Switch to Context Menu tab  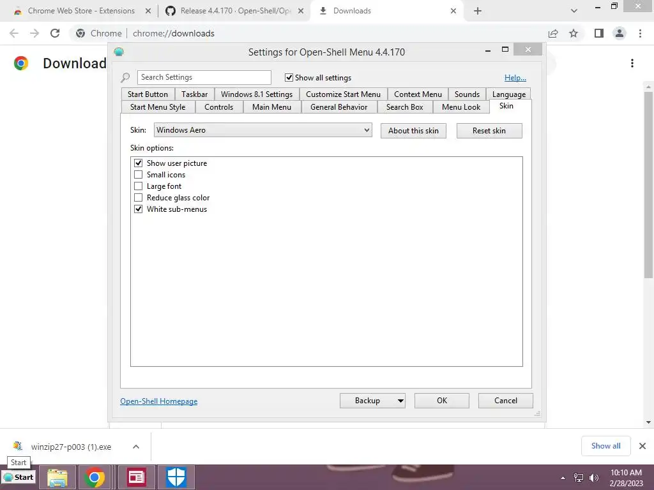tap(418, 94)
